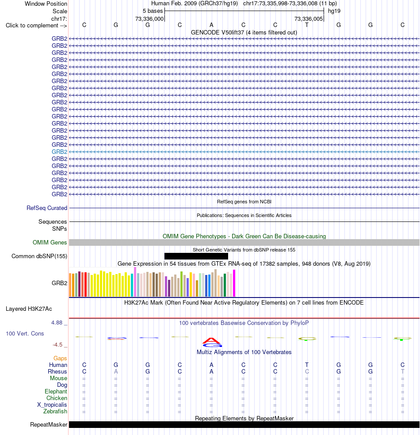
Task: Click the 73,336,005 coordinate marker
Action: coord(309,19)
